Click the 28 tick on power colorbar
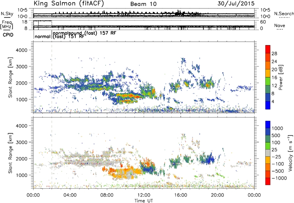The width and height of the screenshot is (294, 203). [x=274, y=53]
